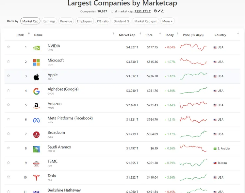Toggle Amazon's favorite star
The width and height of the screenshot is (245, 193).
[8, 105]
